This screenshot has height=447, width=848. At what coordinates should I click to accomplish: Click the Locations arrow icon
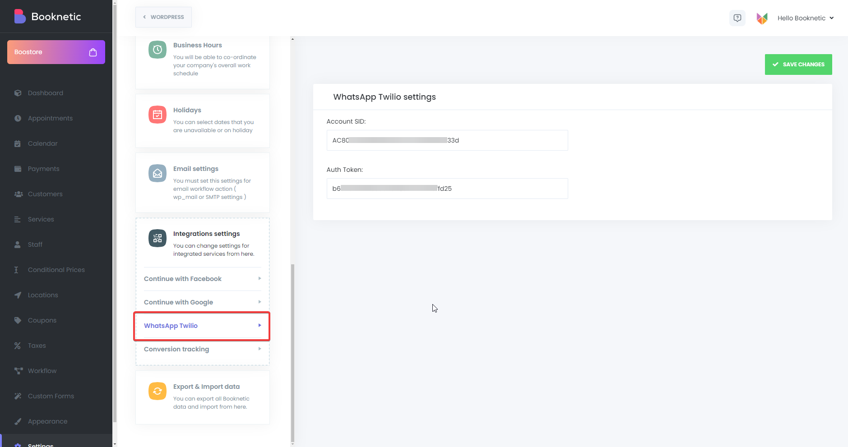[18, 295]
